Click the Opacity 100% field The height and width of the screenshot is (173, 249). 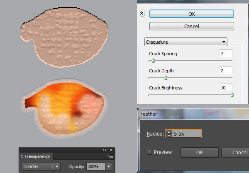96,166
